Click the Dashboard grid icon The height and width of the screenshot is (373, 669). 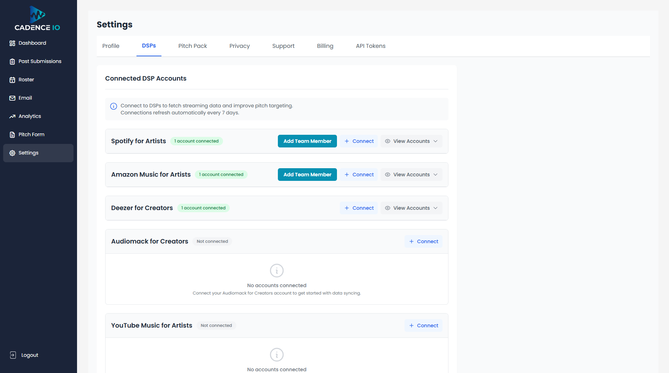[12, 43]
